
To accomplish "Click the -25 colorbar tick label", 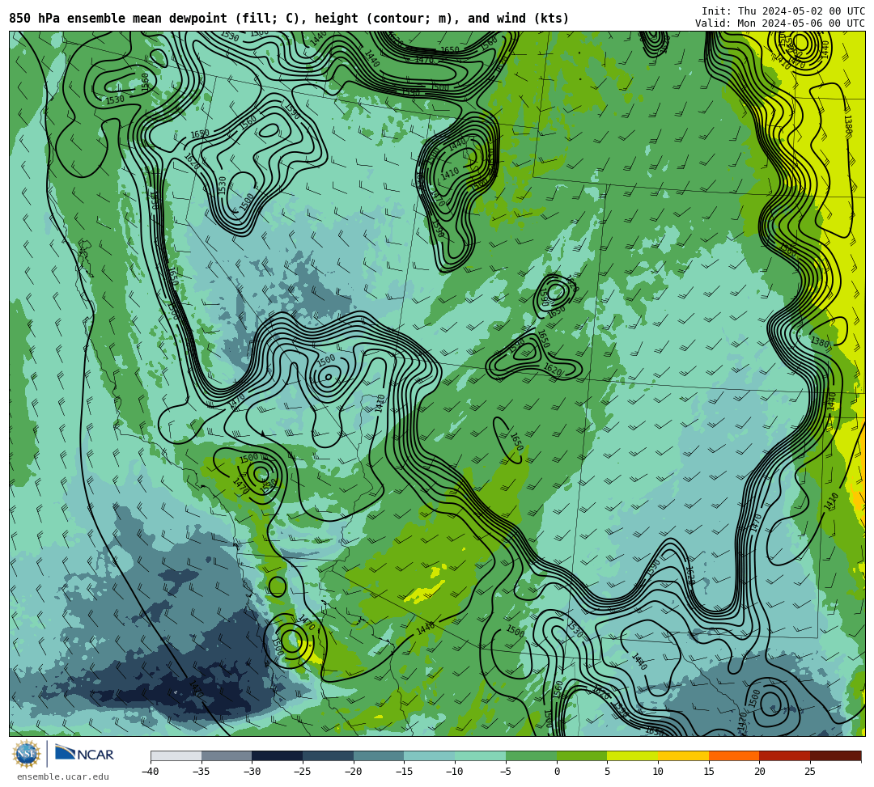I will (302, 772).
